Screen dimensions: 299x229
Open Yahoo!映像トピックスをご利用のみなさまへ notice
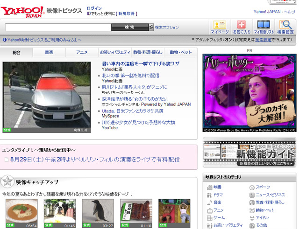point(44,40)
